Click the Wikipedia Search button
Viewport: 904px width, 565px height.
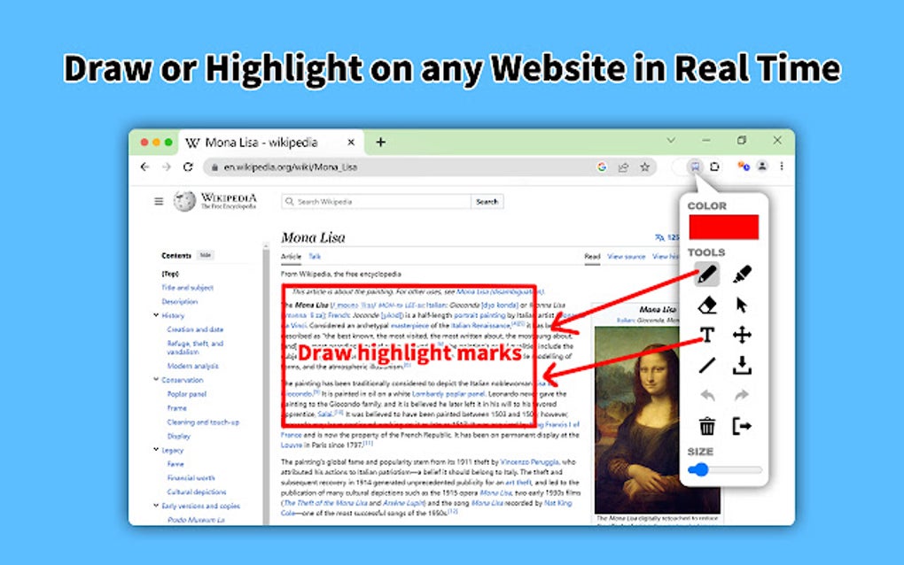click(x=486, y=201)
